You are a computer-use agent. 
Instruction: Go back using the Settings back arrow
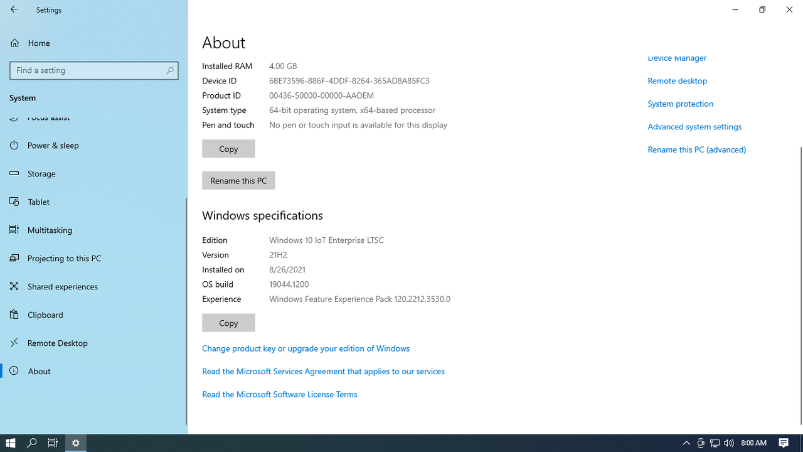point(14,9)
